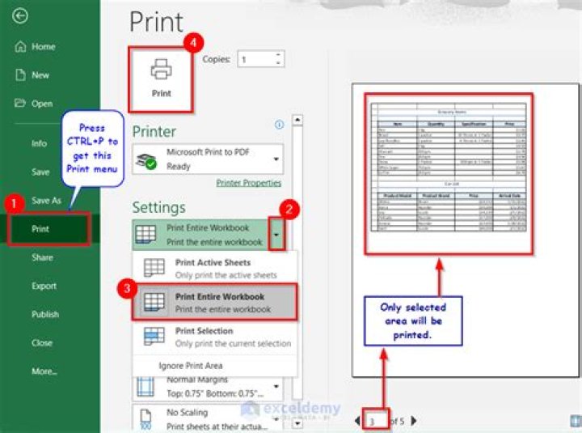Select the Print sidebar item
The width and height of the screenshot is (582, 433).
coord(50,229)
